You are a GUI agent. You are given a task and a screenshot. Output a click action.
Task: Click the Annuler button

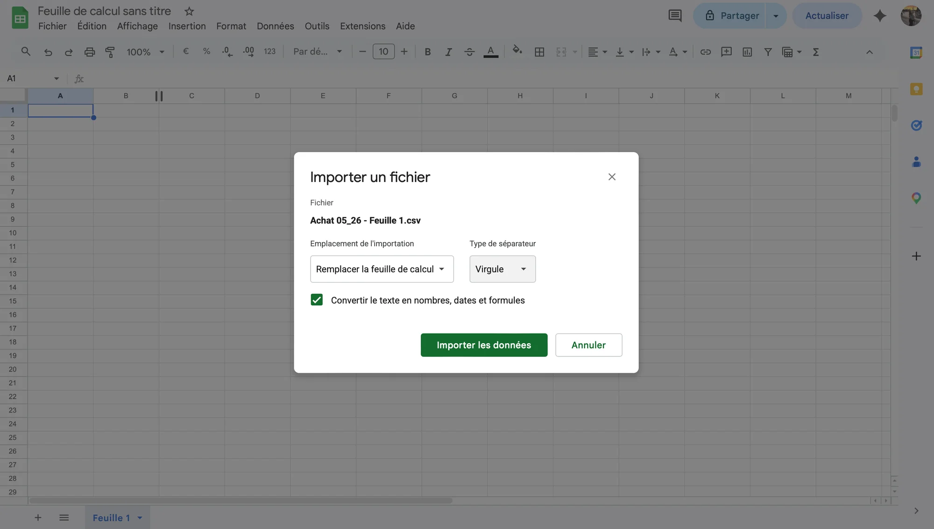588,345
